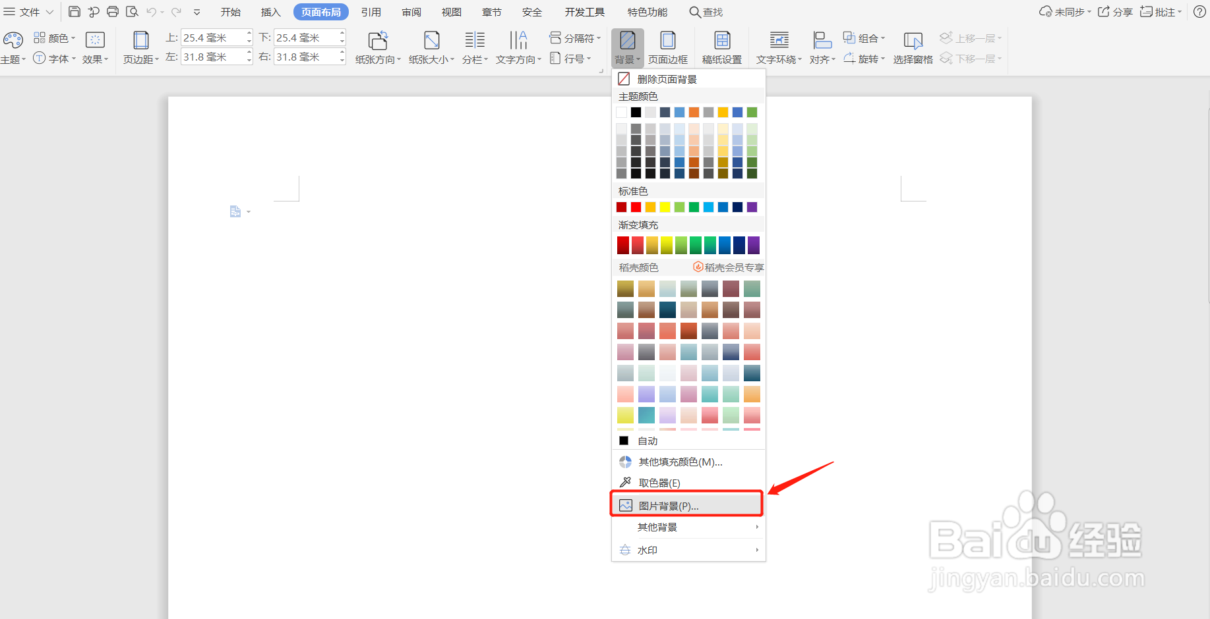Screen dimensions: 1210x619
Task: Click the Redo arrow icon
Action: [x=176, y=12]
